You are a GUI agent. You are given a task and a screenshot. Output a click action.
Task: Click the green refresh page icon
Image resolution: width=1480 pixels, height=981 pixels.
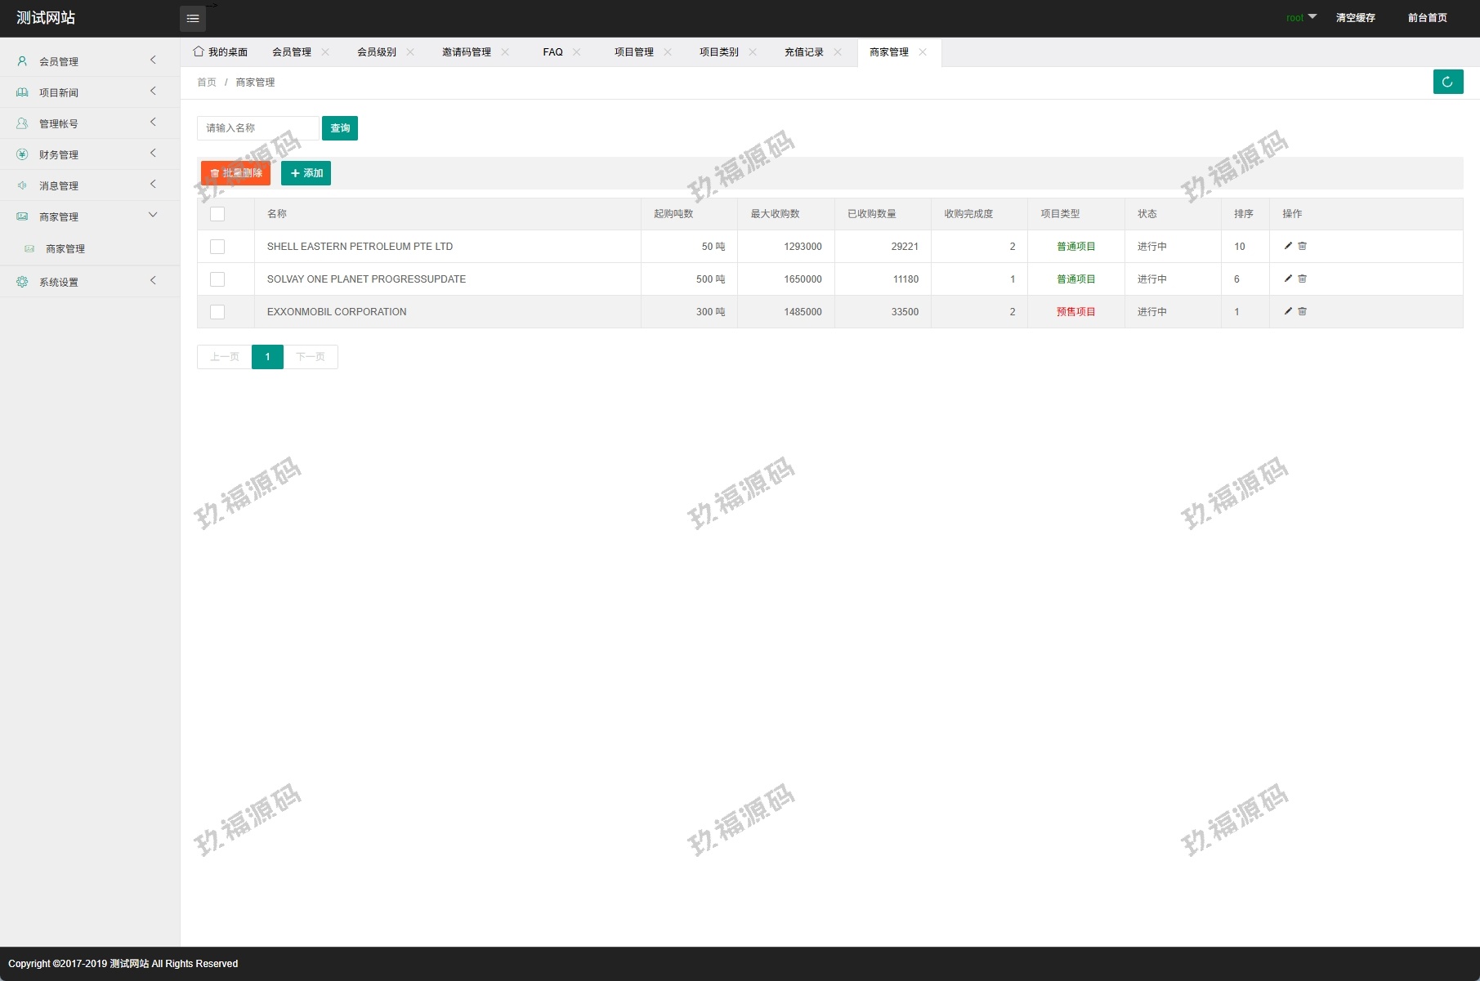(x=1447, y=82)
